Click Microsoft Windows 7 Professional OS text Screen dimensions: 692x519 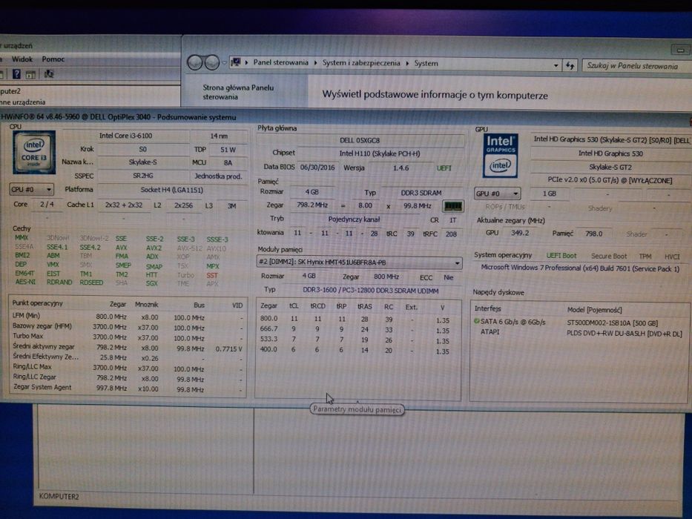(580, 268)
